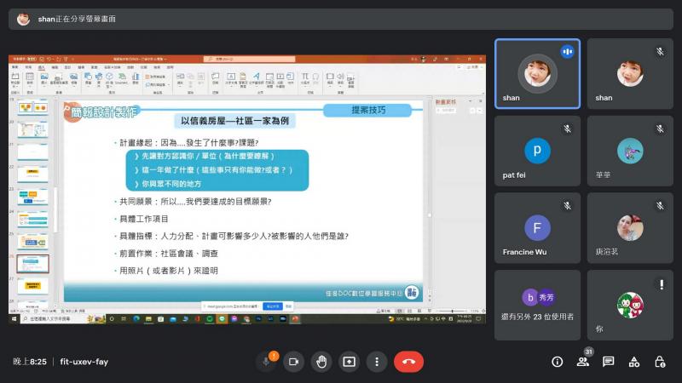Viewport: 682px width, 383px height.
Task: Select slide 23 thumbnail
Action: point(32,197)
